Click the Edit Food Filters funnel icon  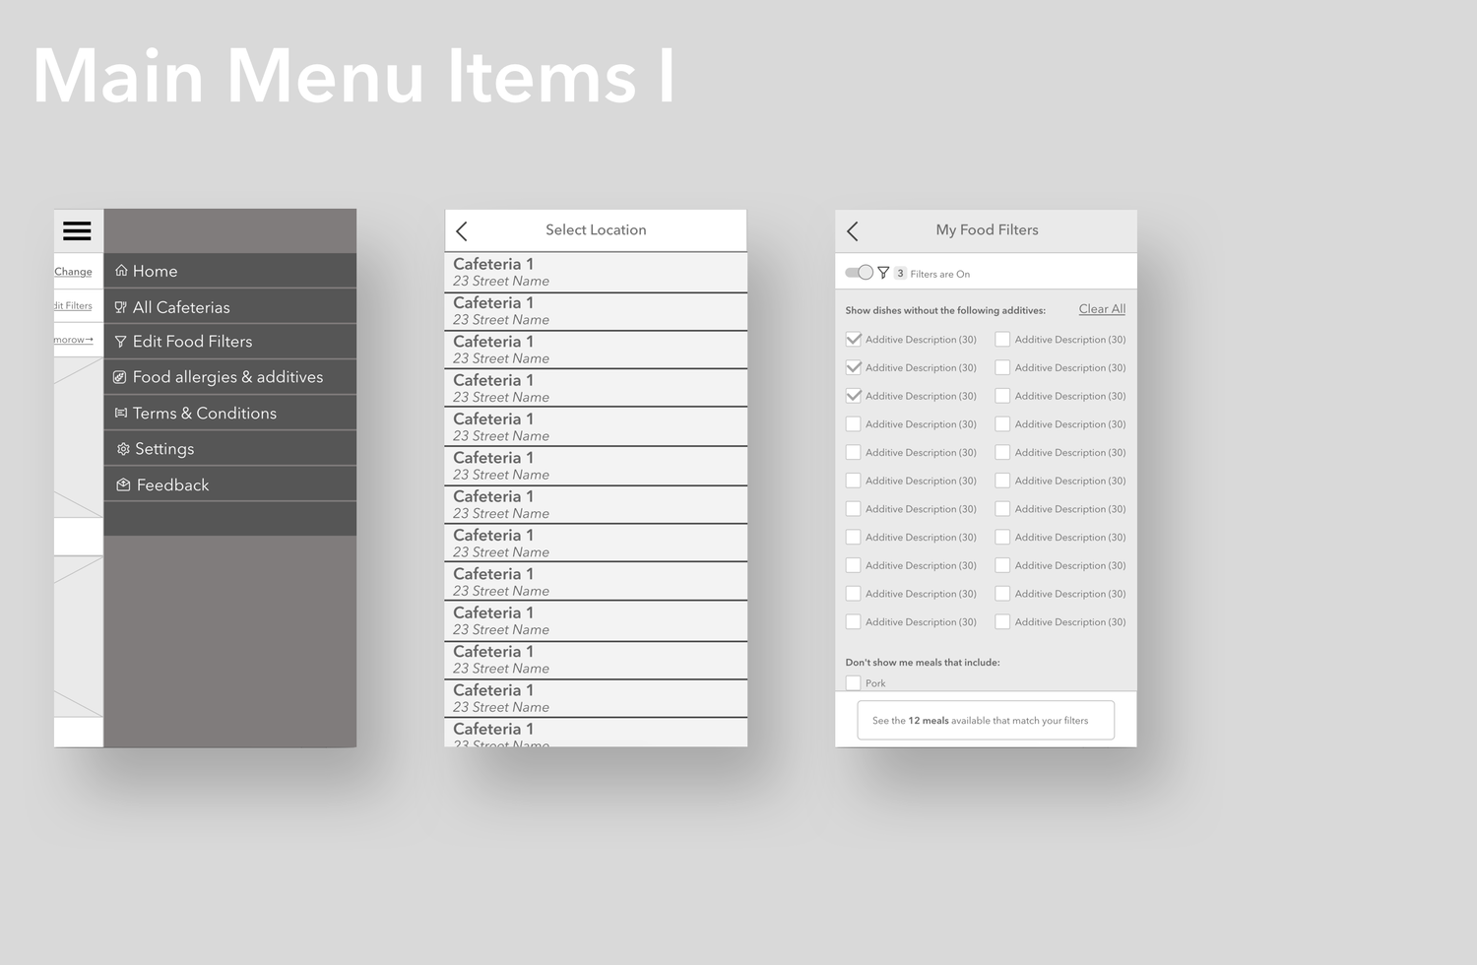120,342
